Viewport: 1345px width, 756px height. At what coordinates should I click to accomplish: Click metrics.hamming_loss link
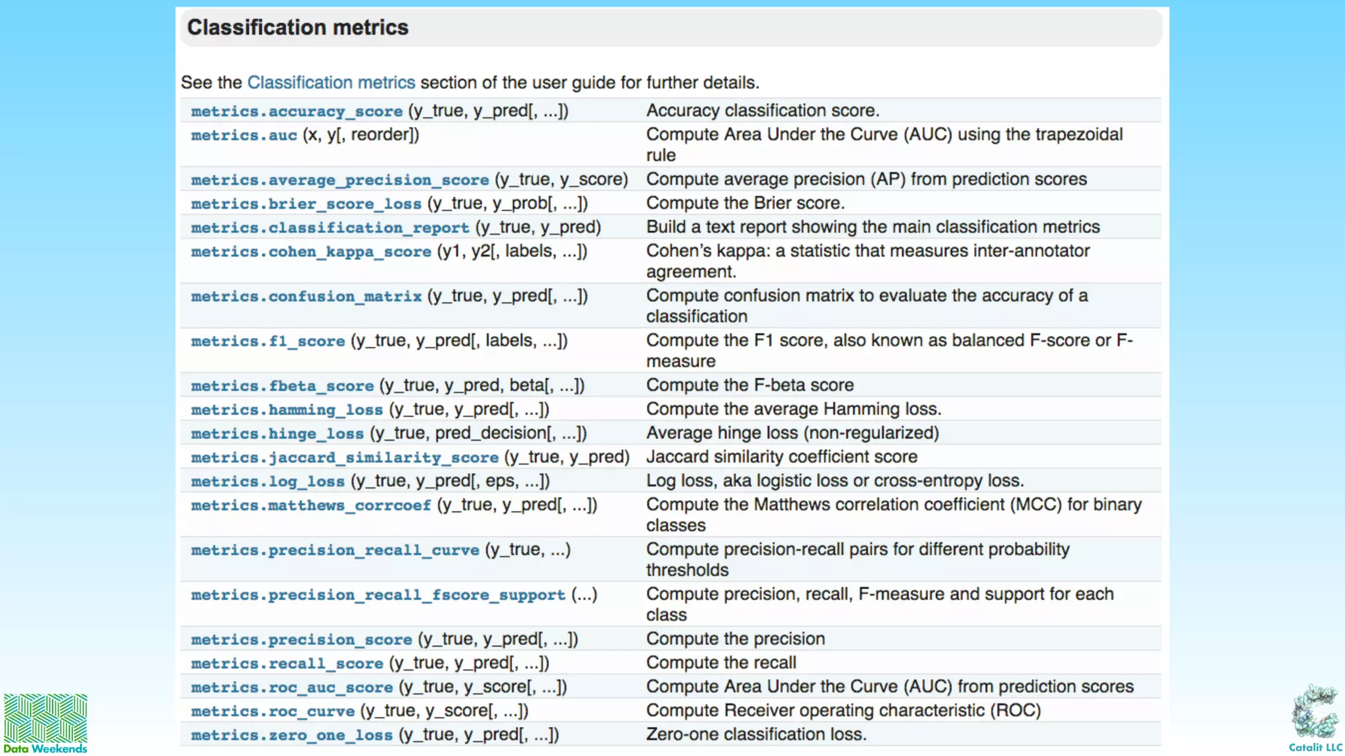tap(286, 410)
